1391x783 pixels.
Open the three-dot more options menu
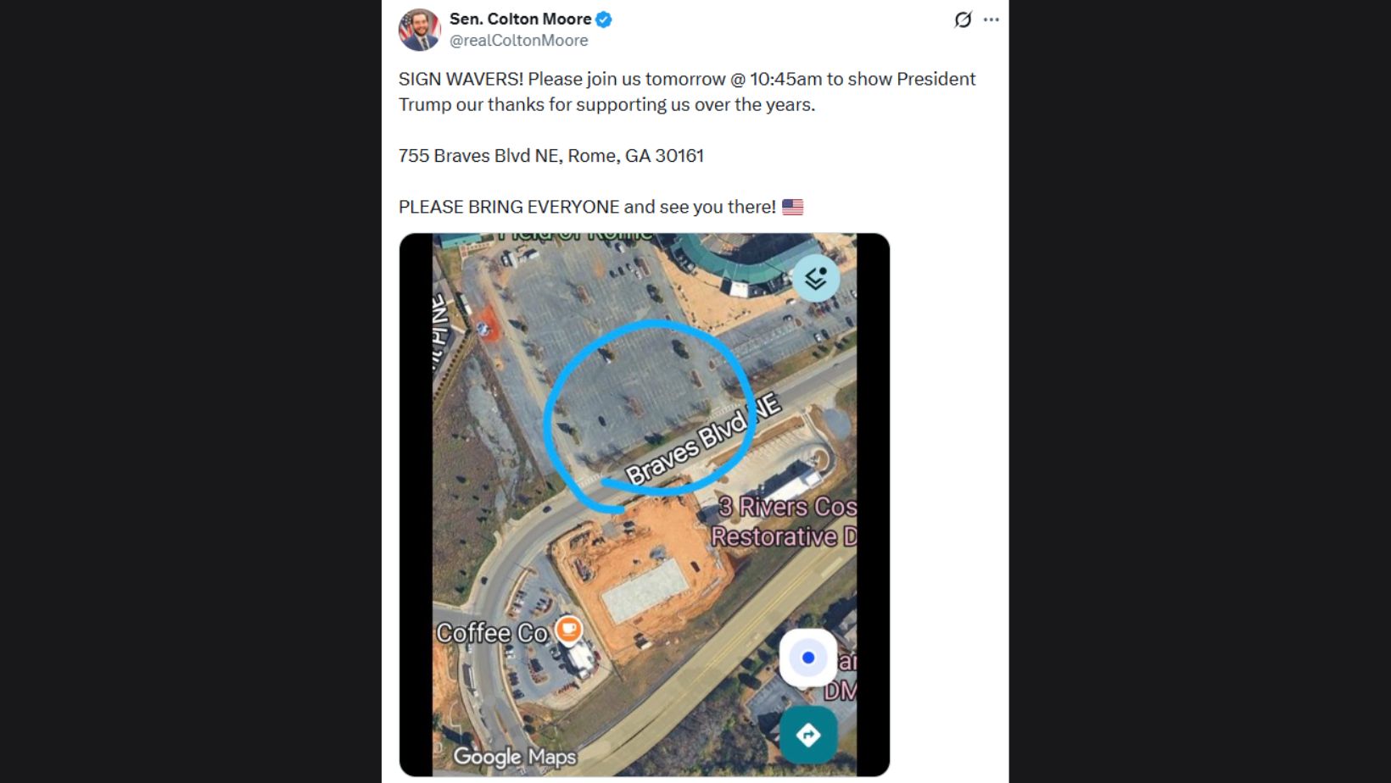(x=992, y=19)
